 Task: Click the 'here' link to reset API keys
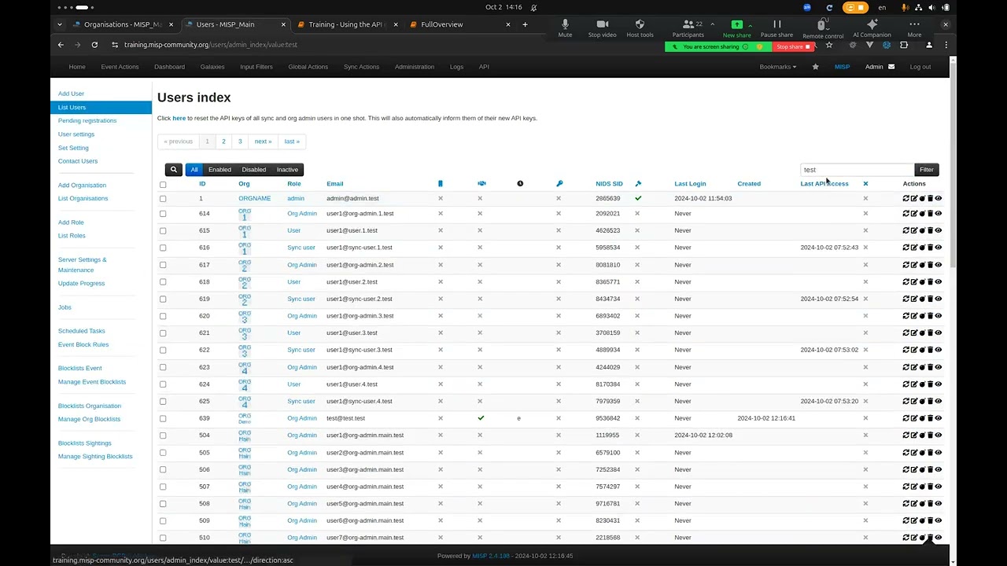tap(179, 119)
